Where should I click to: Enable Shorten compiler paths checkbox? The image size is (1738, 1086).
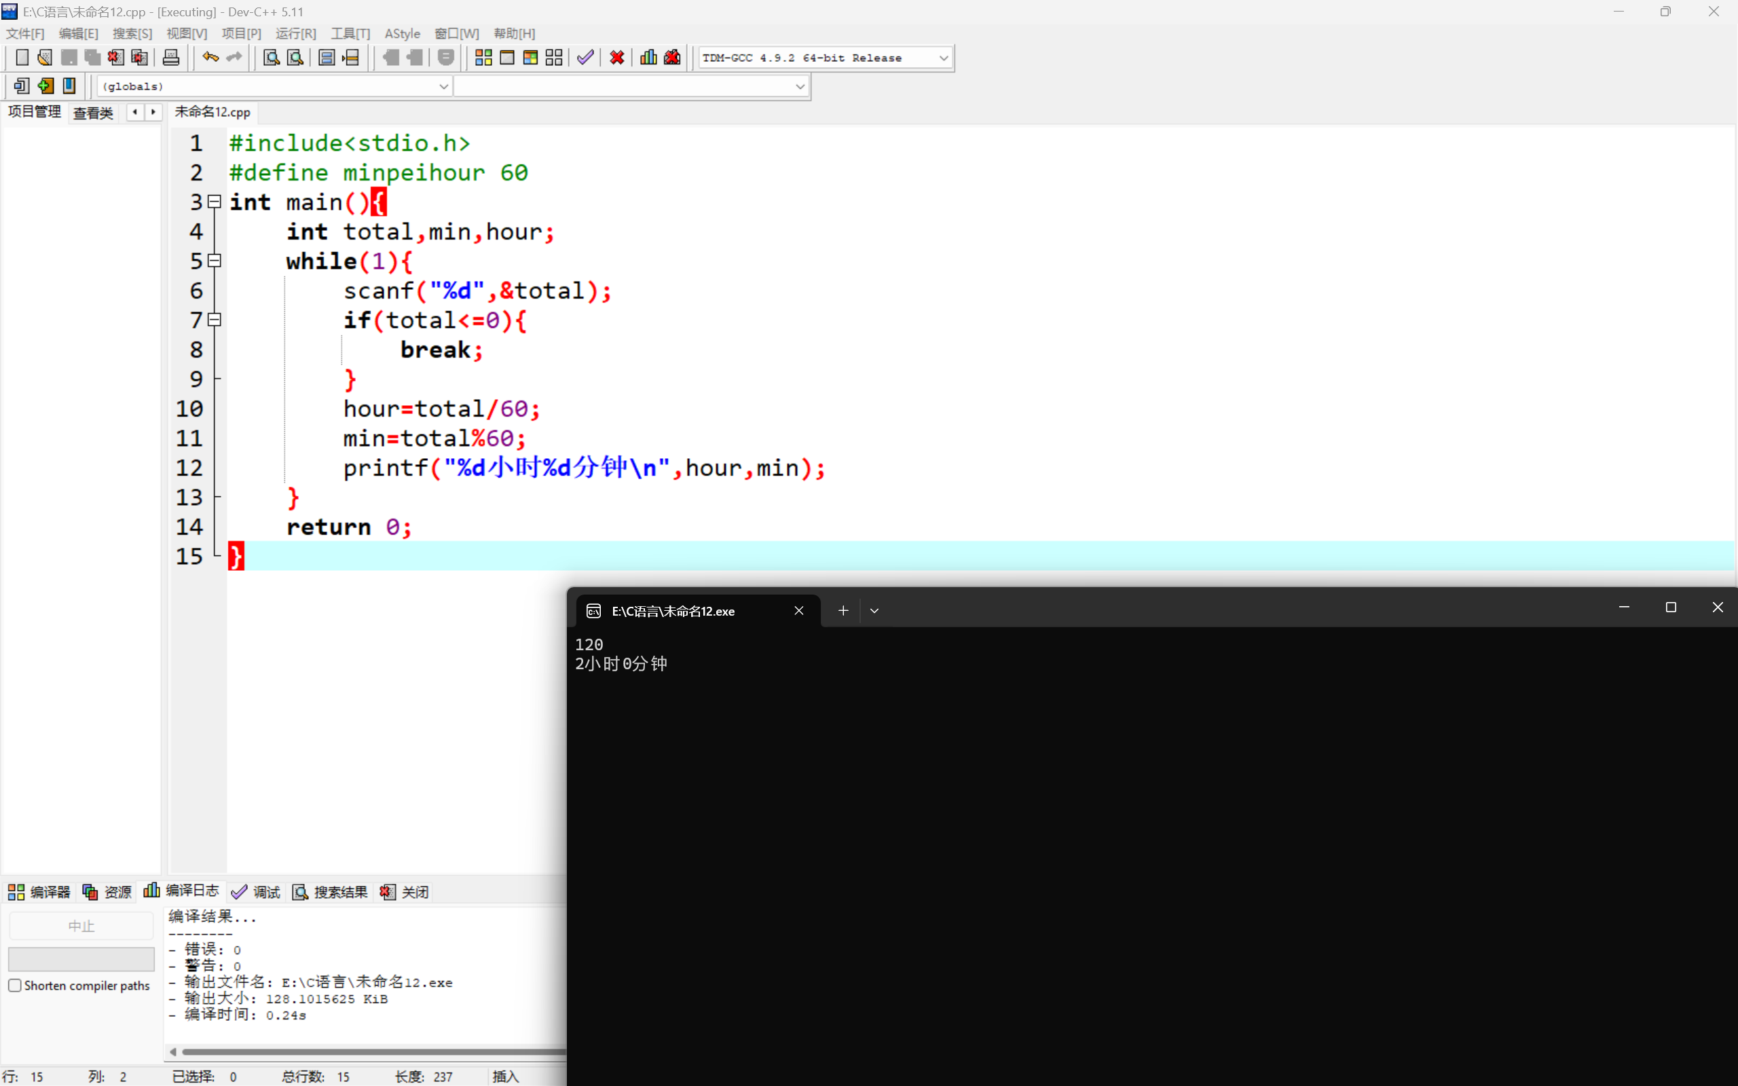click(15, 986)
